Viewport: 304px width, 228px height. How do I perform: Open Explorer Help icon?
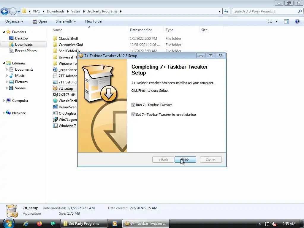[297, 21]
